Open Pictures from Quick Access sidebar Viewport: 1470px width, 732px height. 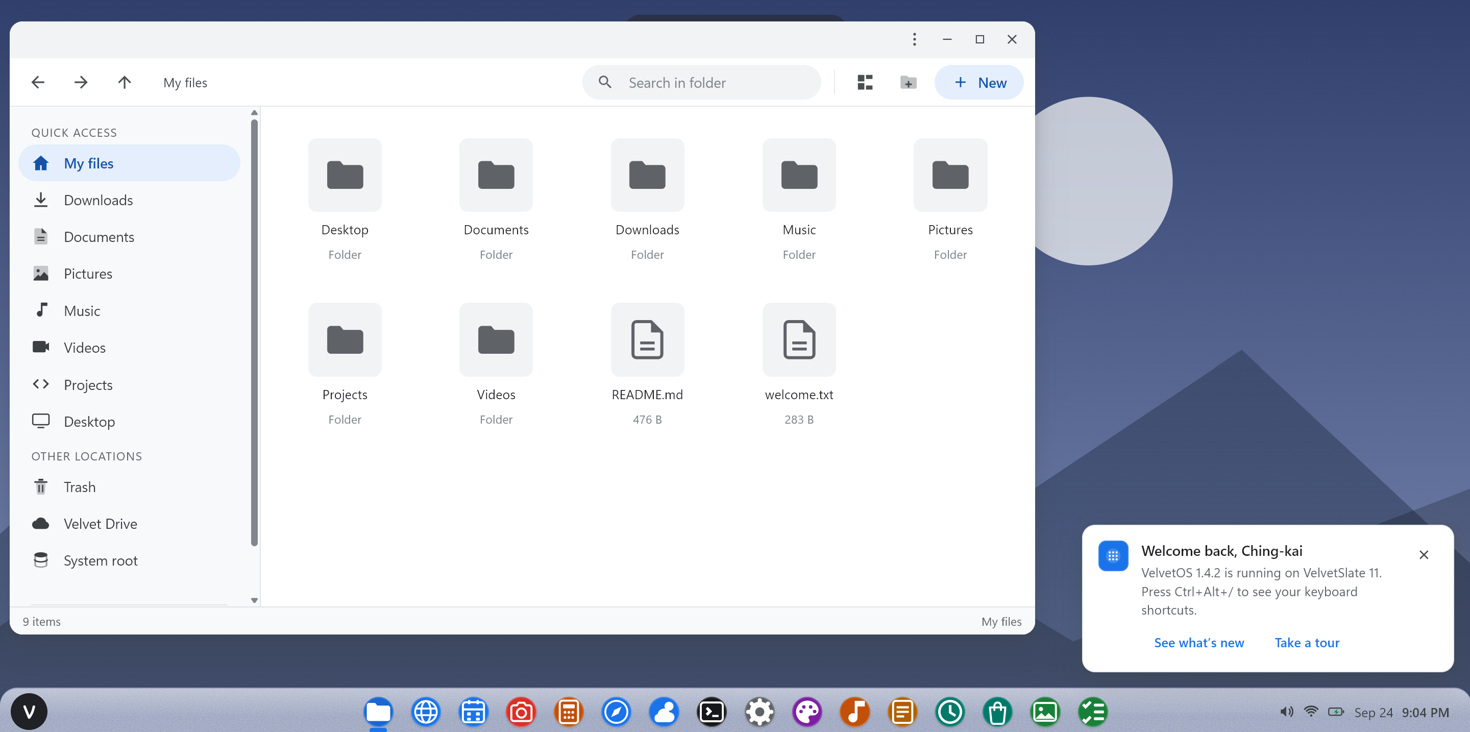129,273
